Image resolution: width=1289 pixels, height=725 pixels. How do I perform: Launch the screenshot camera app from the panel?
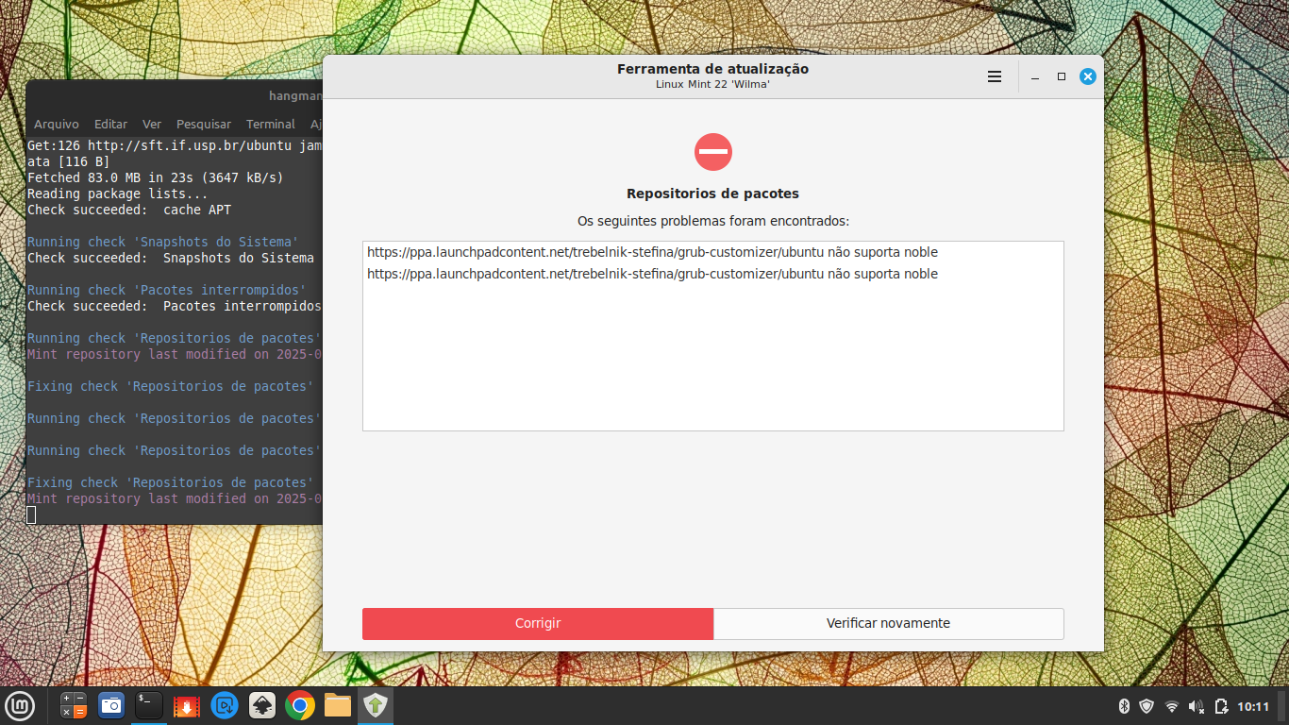[111, 705]
